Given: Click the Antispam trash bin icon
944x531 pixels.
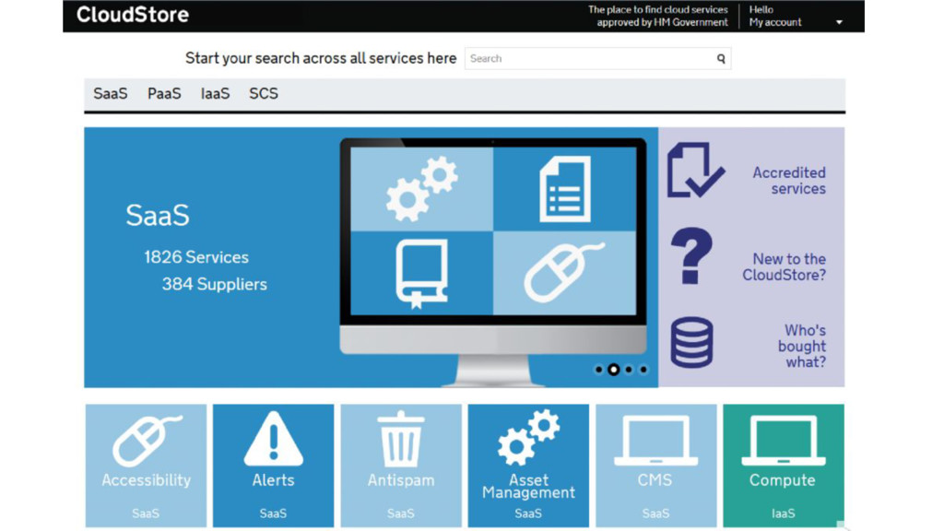Looking at the screenshot, I should [x=401, y=439].
